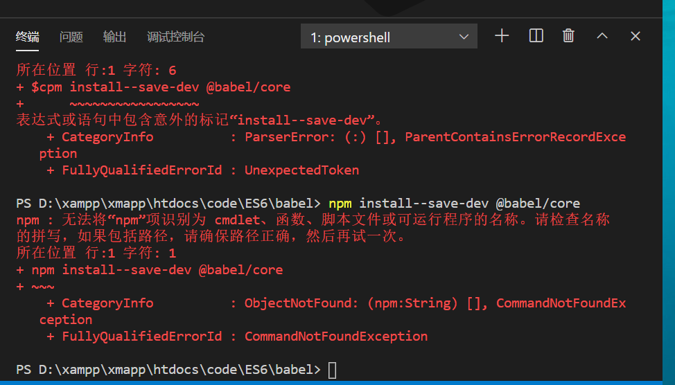Click the yellow npm command word
This screenshot has height=385, width=675.
tap(340, 204)
